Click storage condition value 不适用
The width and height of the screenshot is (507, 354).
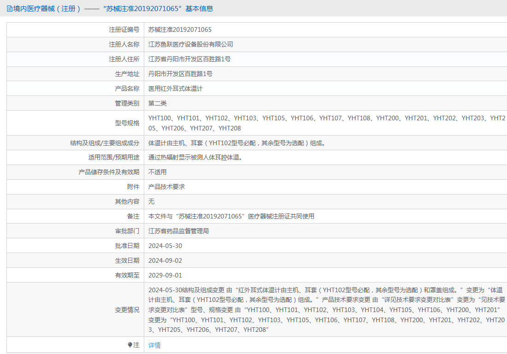pyautogui.click(x=158, y=172)
